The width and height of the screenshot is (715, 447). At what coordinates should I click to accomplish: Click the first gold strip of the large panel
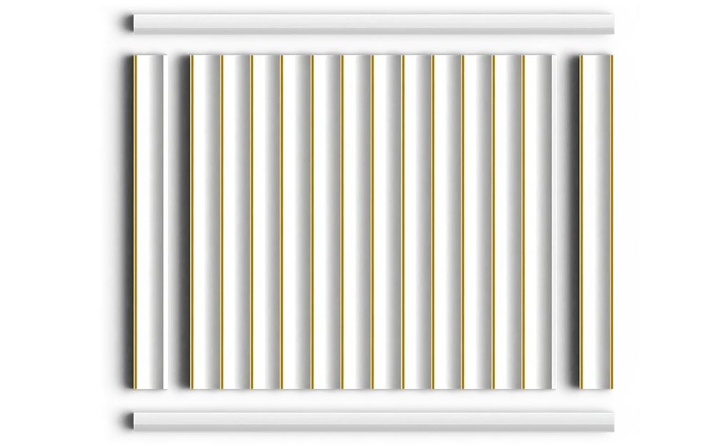pyautogui.click(x=192, y=222)
